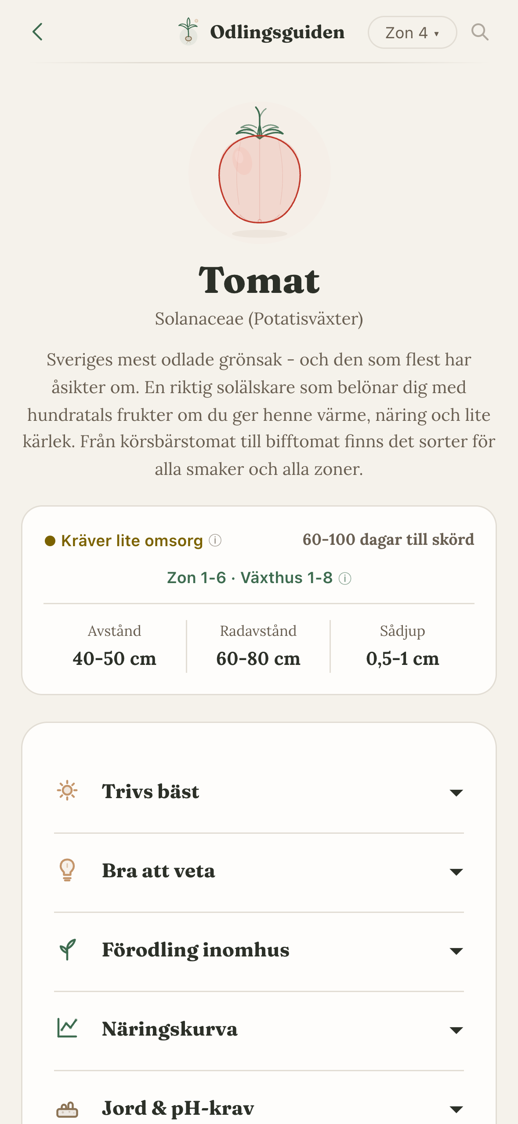Tap the Zon 1-6 · Växthus 1-8 link

pos(250,578)
